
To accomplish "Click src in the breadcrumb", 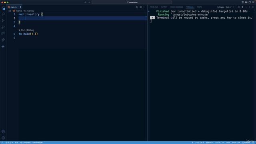I will [x=10, y=11].
